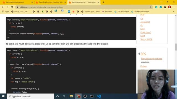Open the Objective-C tutorial link

[x=146, y=32]
